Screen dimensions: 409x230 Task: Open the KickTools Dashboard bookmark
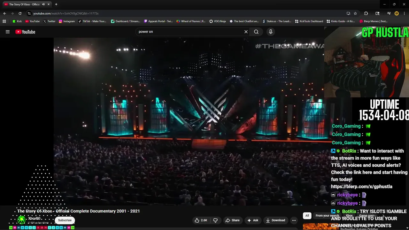tap(309, 21)
